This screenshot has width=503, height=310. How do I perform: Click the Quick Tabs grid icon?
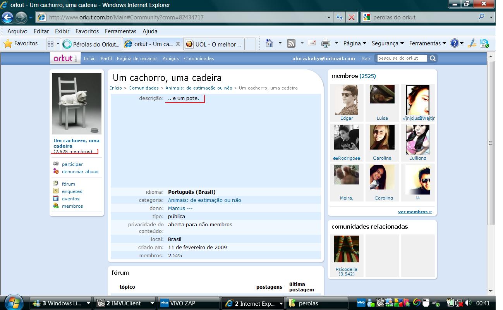(50, 44)
